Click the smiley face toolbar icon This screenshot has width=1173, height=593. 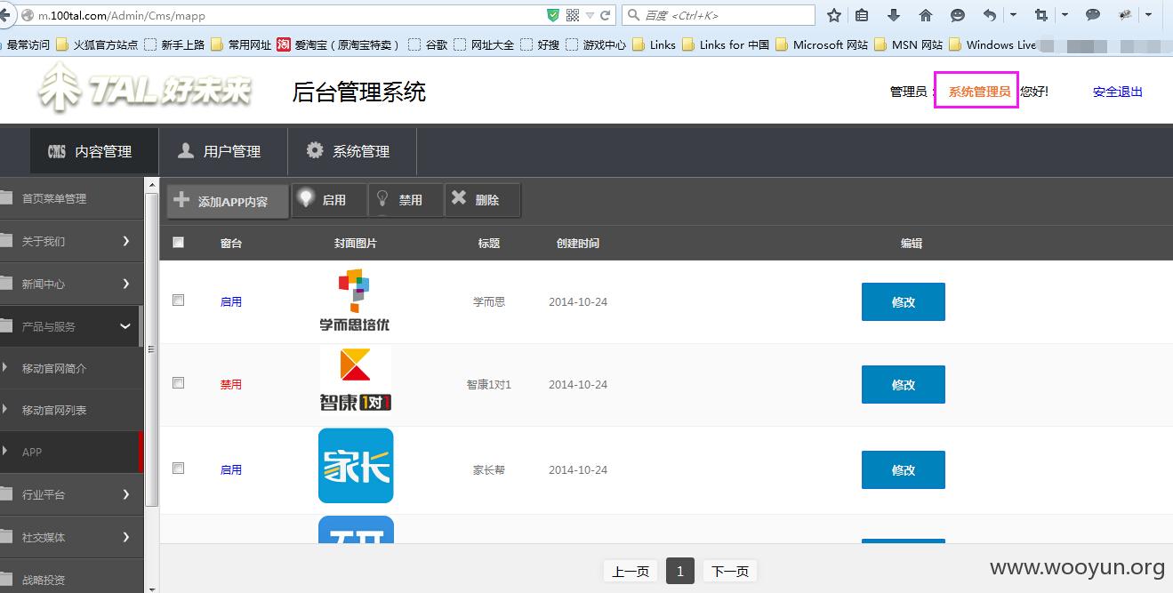[958, 15]
